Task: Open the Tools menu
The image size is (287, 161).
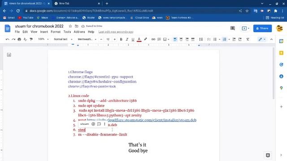Action: [x=67, y=32]
